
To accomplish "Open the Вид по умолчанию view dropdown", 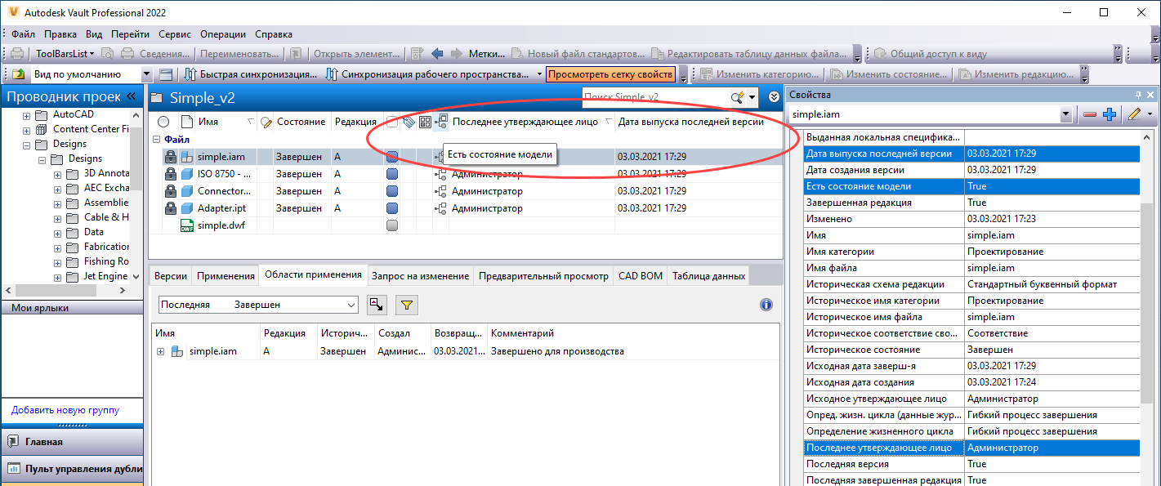I will (147, 74).
